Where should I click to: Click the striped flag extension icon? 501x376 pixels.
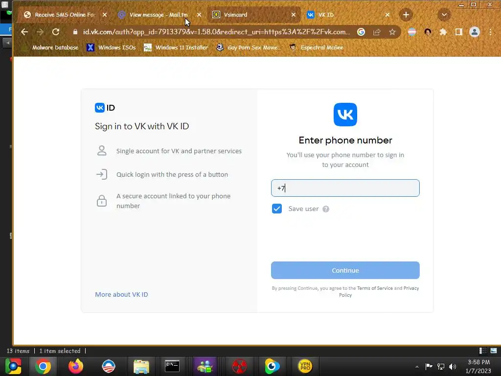coord(412,32)
